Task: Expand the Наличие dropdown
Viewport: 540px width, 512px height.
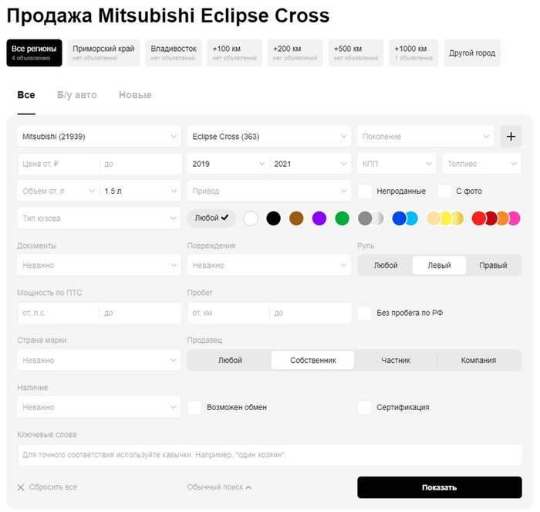Action: coord(100,407)
